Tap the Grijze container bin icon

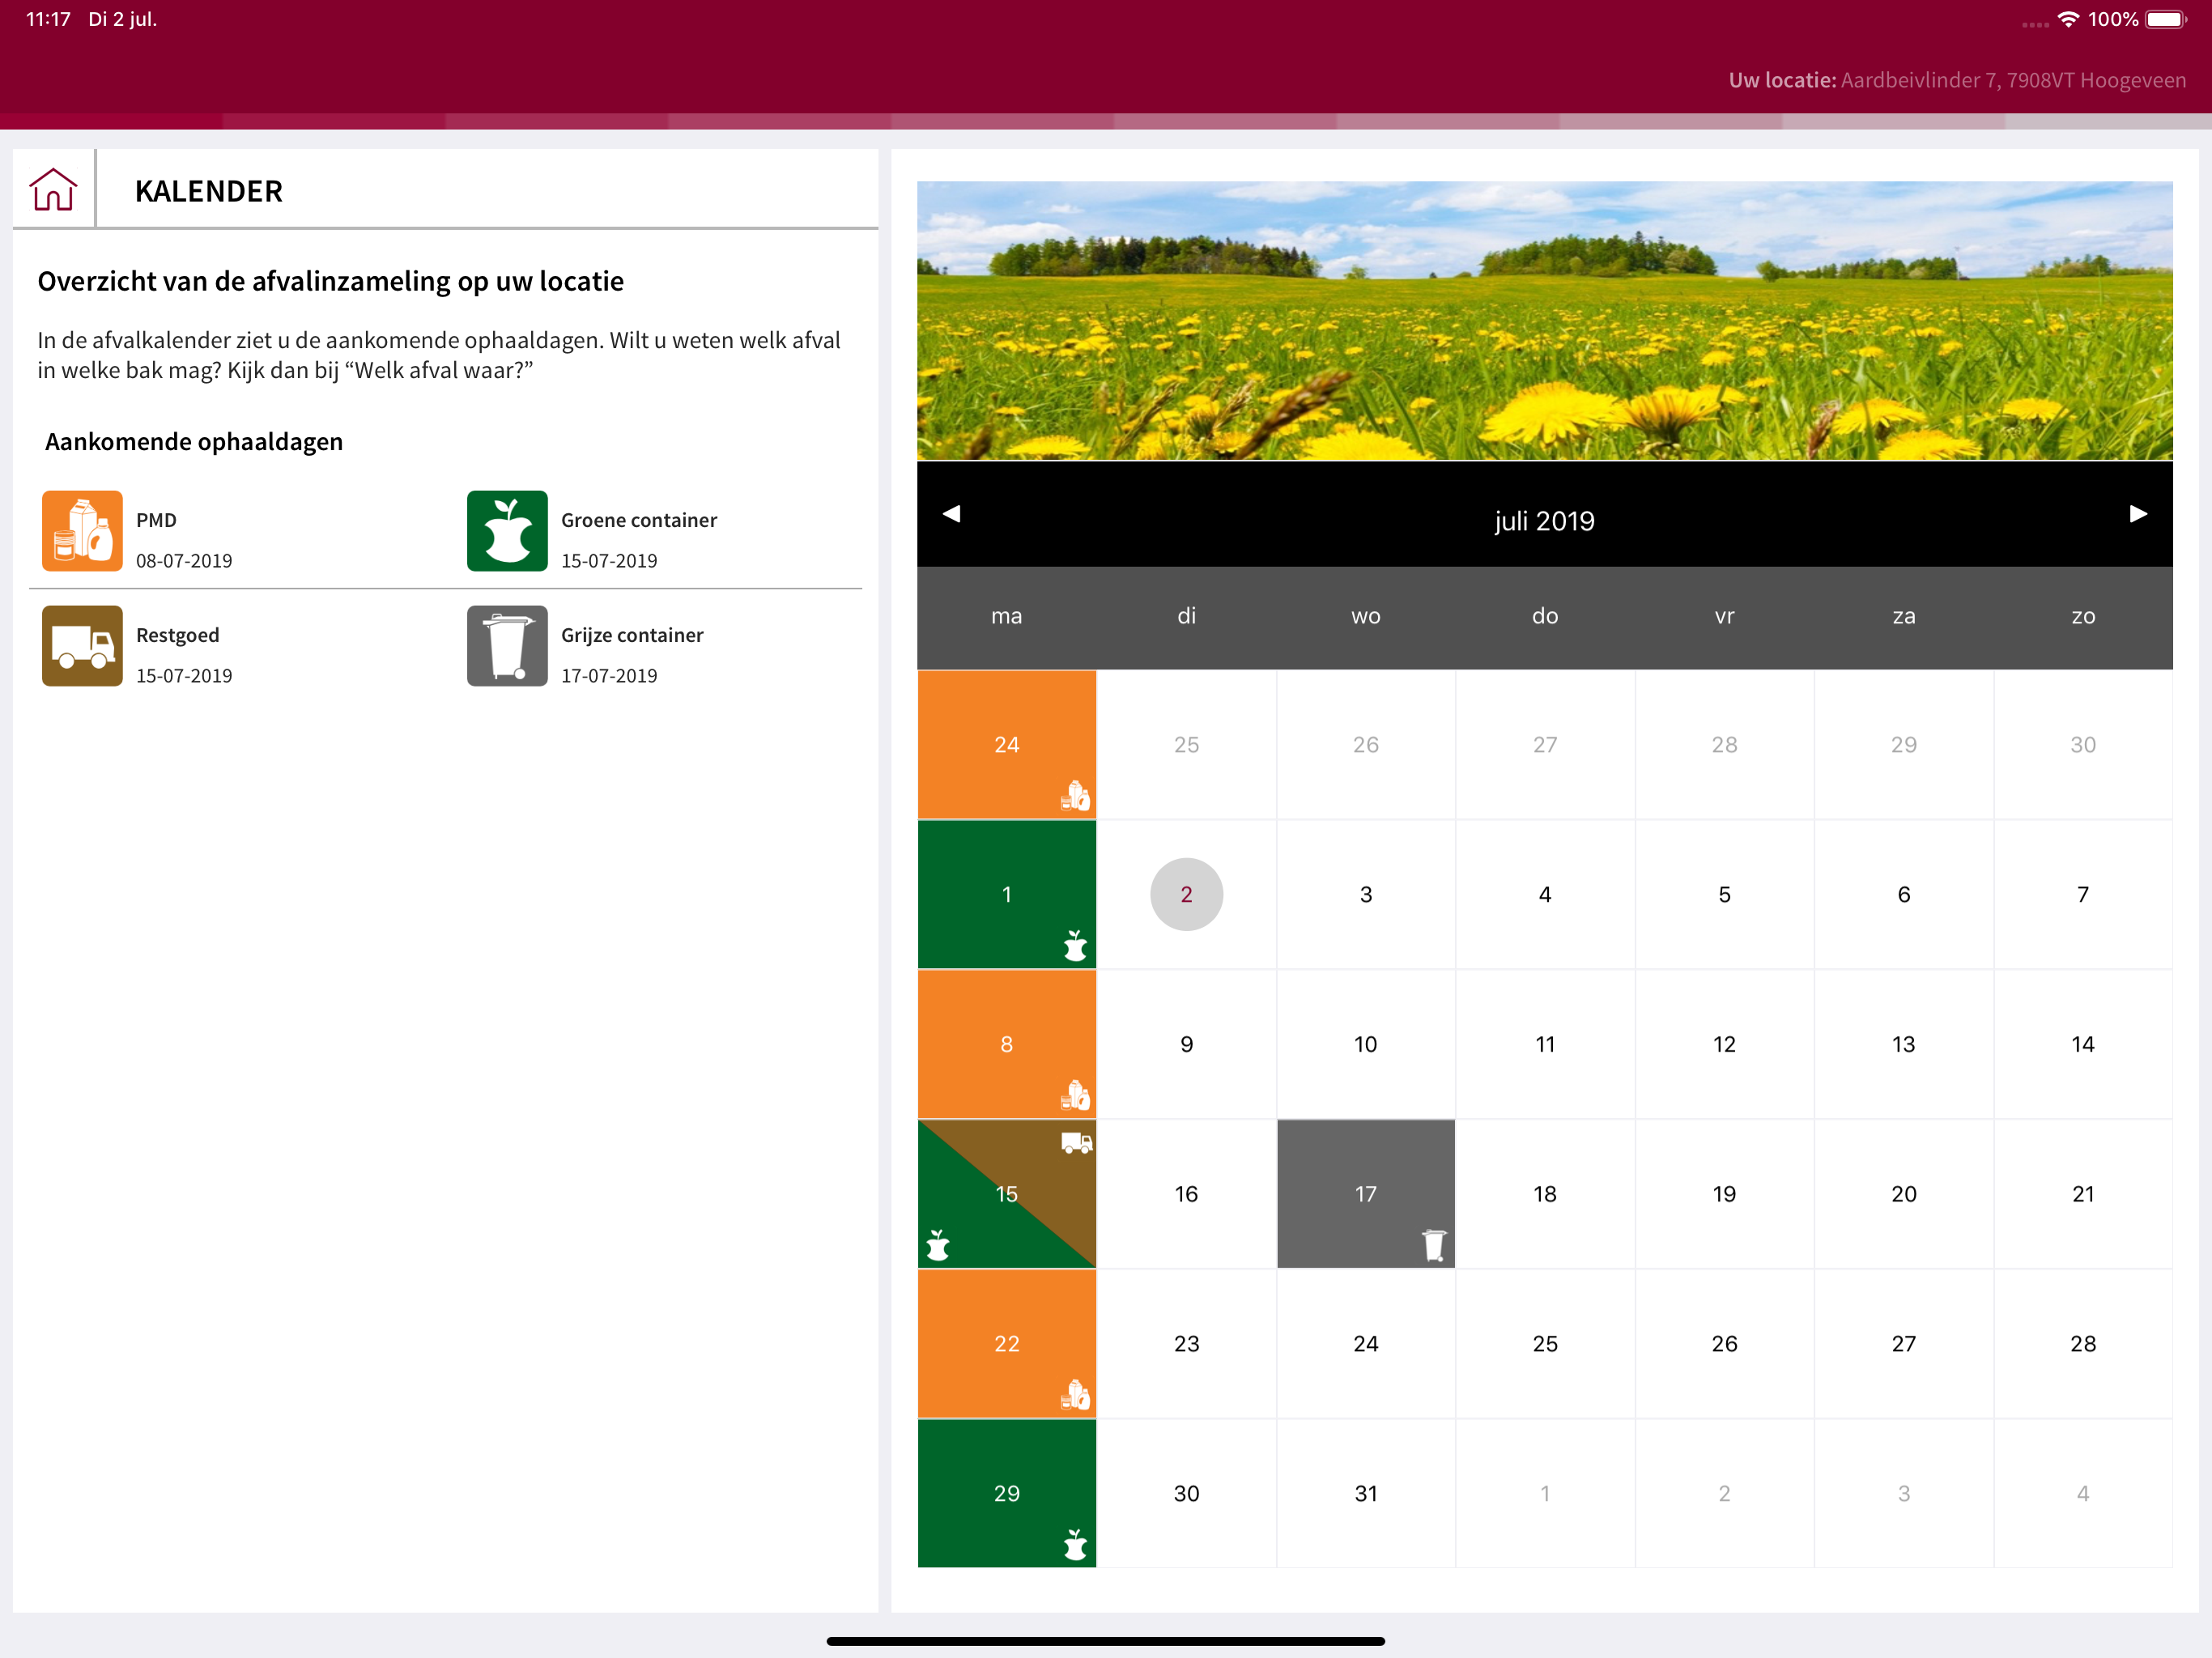(507, 645)
